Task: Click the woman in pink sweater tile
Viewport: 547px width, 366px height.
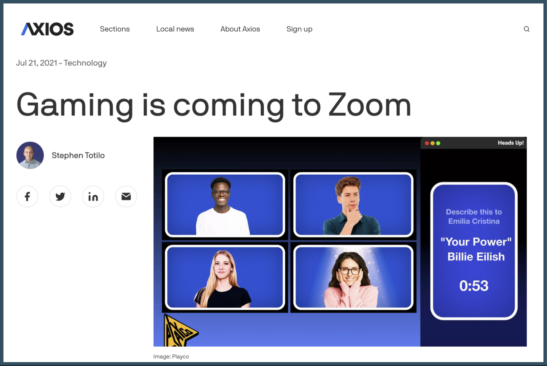Action: 353,277
